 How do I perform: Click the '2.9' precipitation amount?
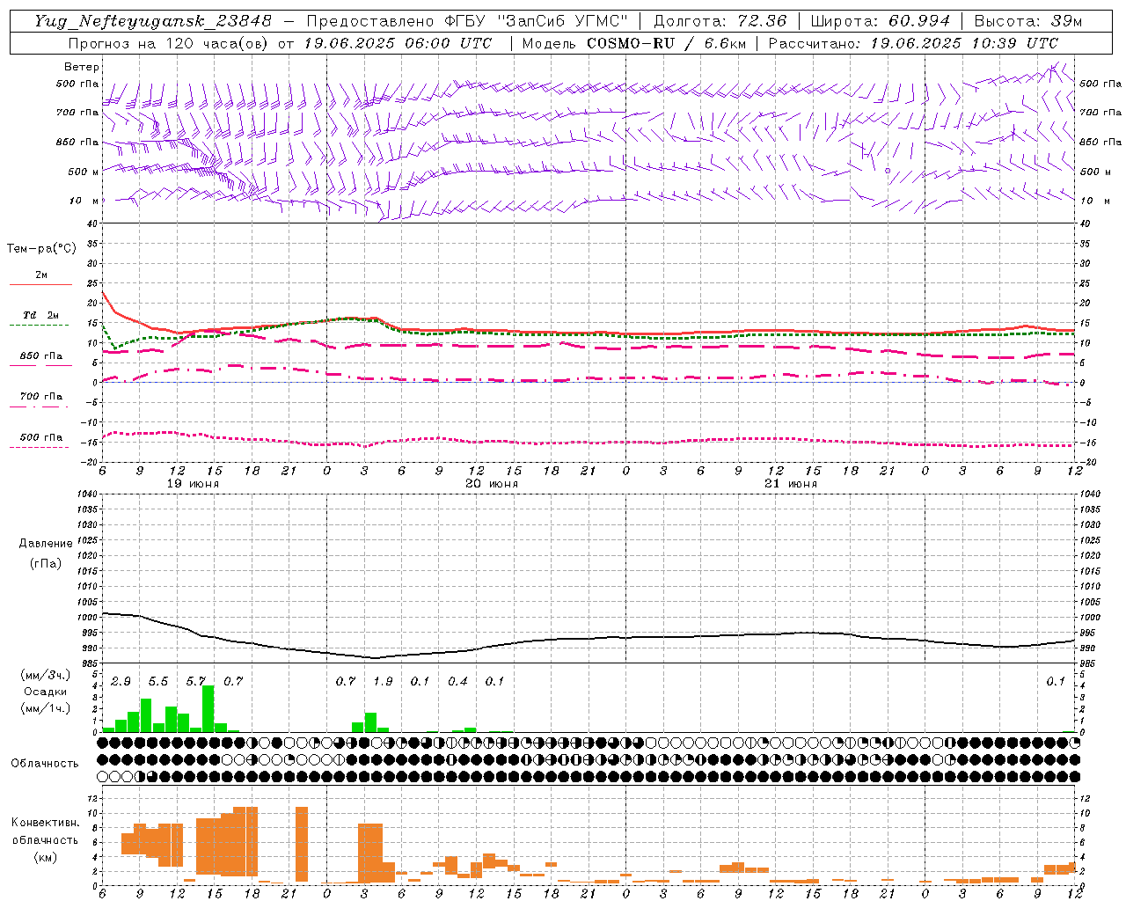[121, 681]
